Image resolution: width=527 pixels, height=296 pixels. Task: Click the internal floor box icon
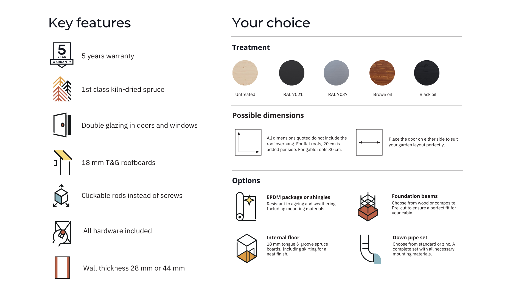tap(247, 248)
